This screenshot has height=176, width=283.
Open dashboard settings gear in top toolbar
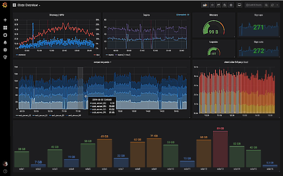click(x=231, y=5)
